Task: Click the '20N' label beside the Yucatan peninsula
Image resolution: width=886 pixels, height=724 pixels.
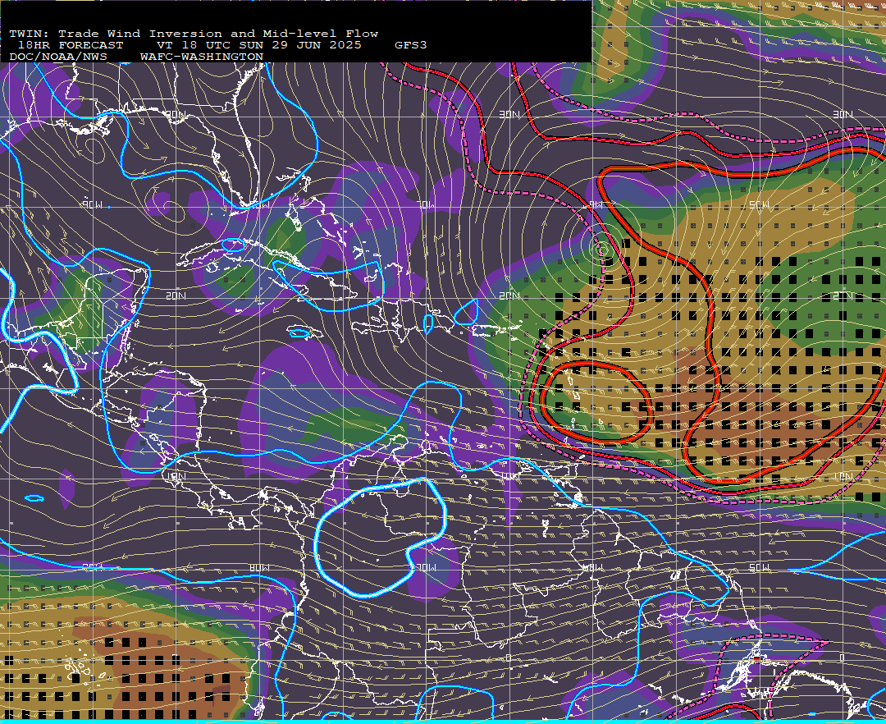Action: [x=176, y=296]
